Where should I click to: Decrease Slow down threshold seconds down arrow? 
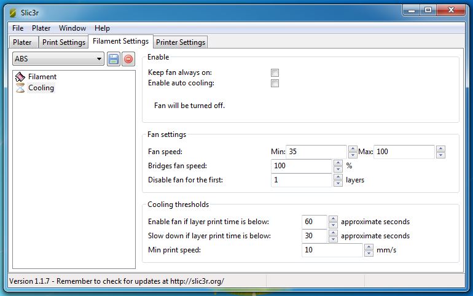333,239
